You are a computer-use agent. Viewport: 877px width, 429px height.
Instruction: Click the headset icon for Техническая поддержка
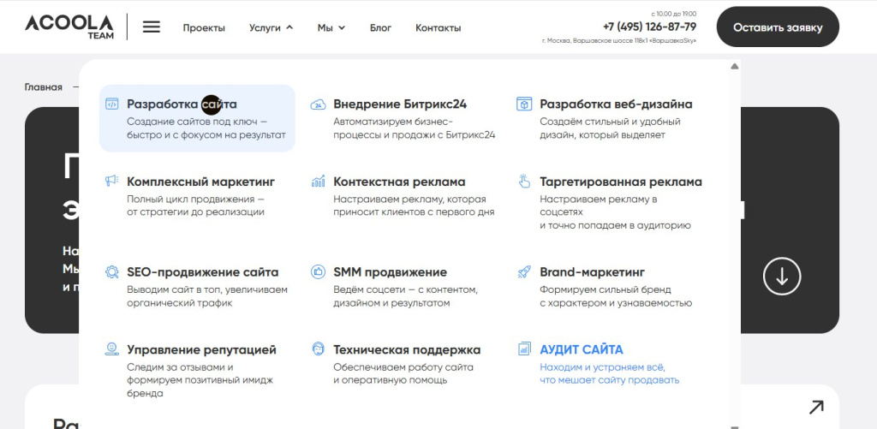(x=318, y=349)
